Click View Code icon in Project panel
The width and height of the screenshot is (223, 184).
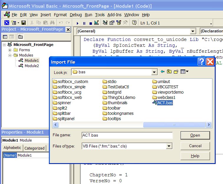point(5,37)
